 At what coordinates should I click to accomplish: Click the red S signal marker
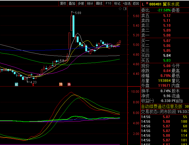point(33,84)
